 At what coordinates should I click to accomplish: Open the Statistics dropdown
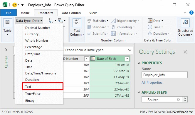pos(98,21)
